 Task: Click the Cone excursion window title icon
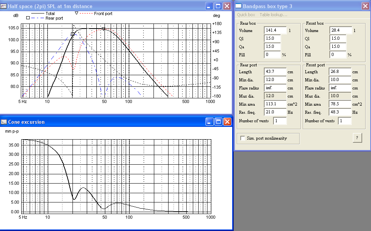4,122
